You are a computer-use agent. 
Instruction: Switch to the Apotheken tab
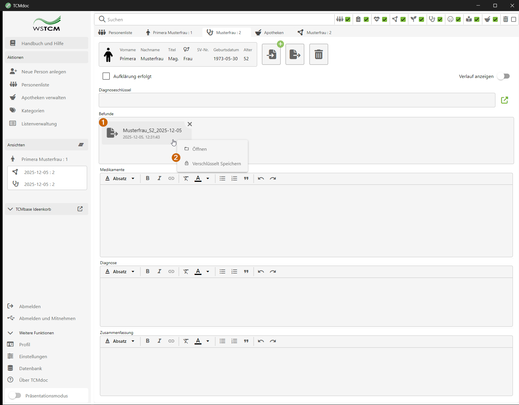[269, 33]
